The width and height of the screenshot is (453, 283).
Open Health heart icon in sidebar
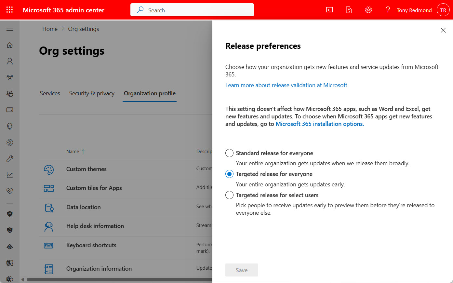click(x=10, y=191)
